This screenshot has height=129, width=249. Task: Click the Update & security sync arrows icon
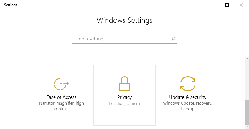[x=188, y=84]
